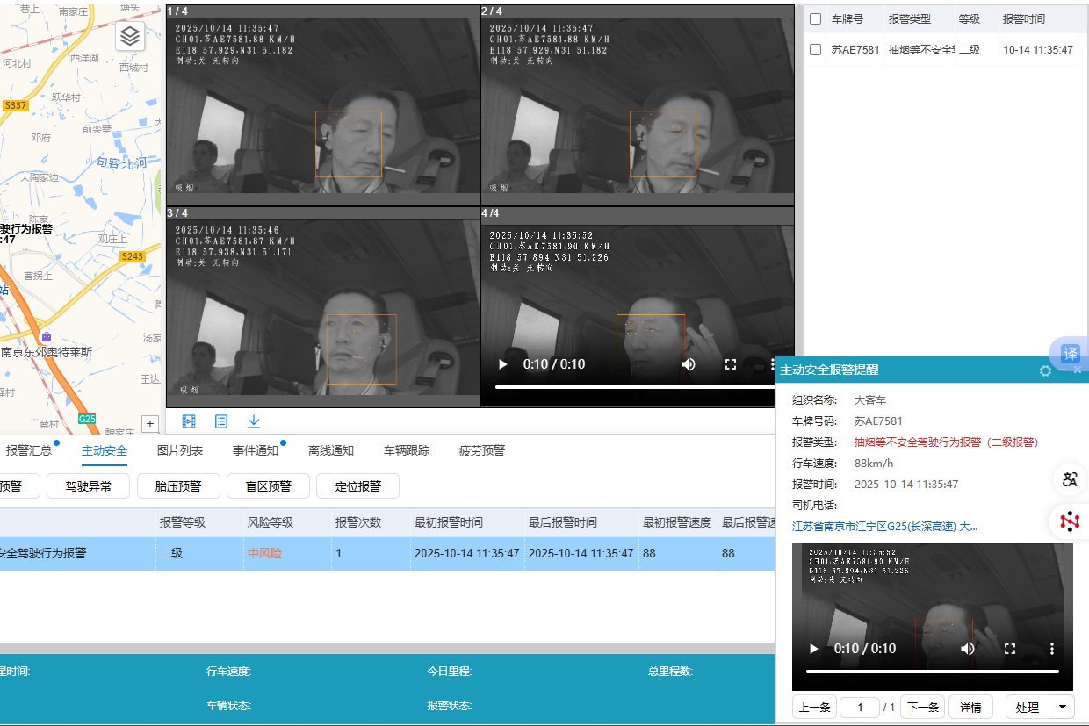The height and width of the screenshot is (726, 1089).
Task: Tick the checkbox for vehicle 苏AE7581
Action: pos(815,50)
